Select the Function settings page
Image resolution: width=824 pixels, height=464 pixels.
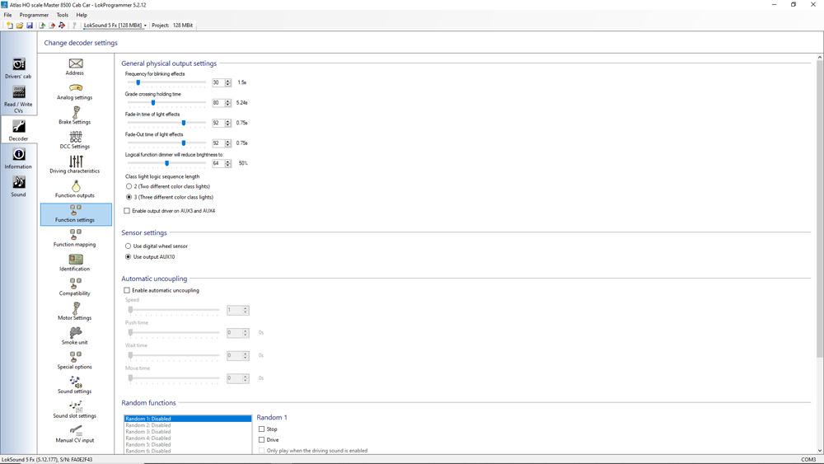click(76, 214)
